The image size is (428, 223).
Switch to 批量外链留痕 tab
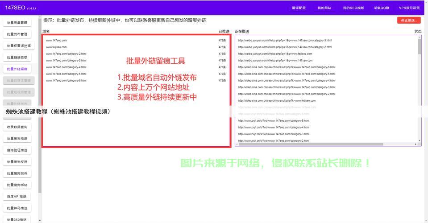tap(17, 69)
